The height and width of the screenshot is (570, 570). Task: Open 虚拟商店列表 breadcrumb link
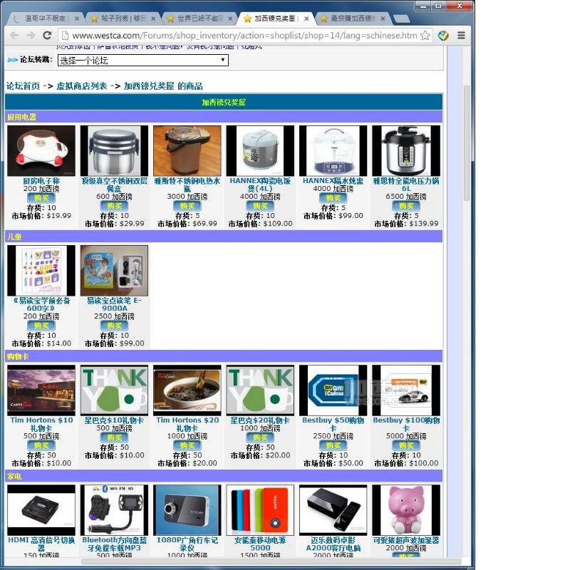point(82,86)
